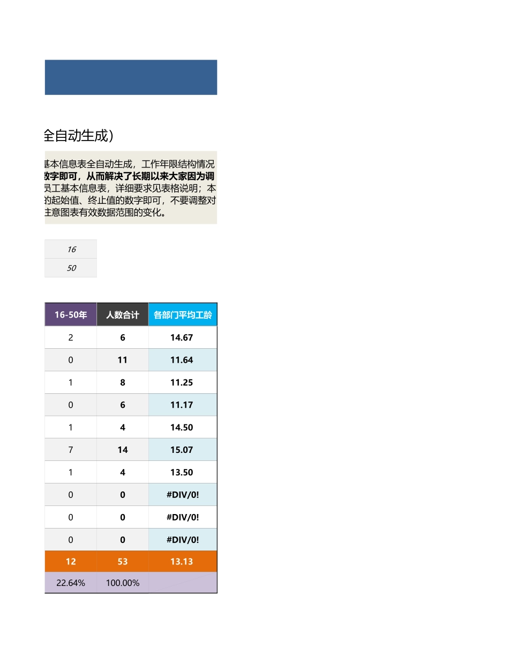Select the overall average cell 13.13
Viewport: 509px width, 660px height.
(x=182, y=561)
